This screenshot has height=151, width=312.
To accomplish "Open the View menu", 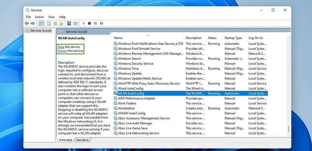I will tap(51, 17).
